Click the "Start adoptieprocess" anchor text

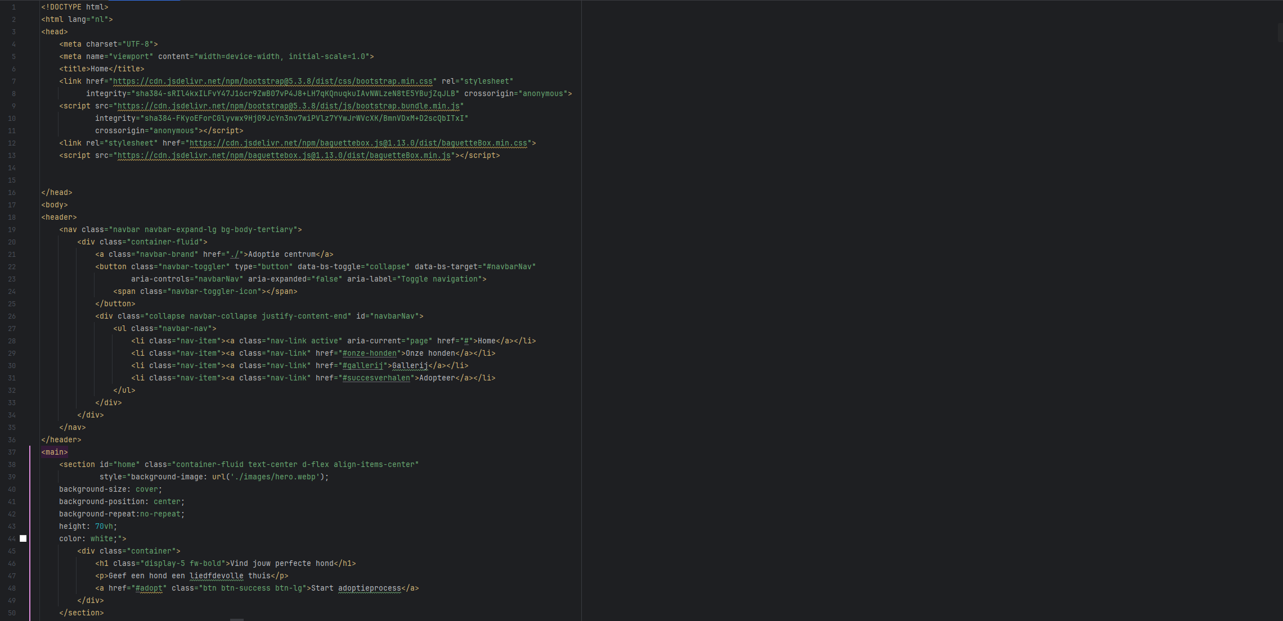click(x=356, y=588)
